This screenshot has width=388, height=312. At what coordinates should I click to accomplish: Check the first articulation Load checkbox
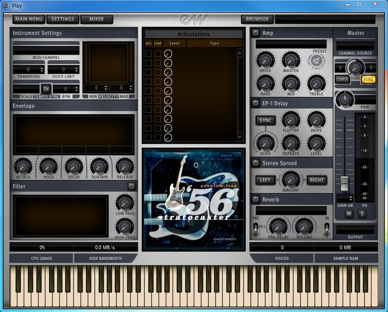point(158,53)
